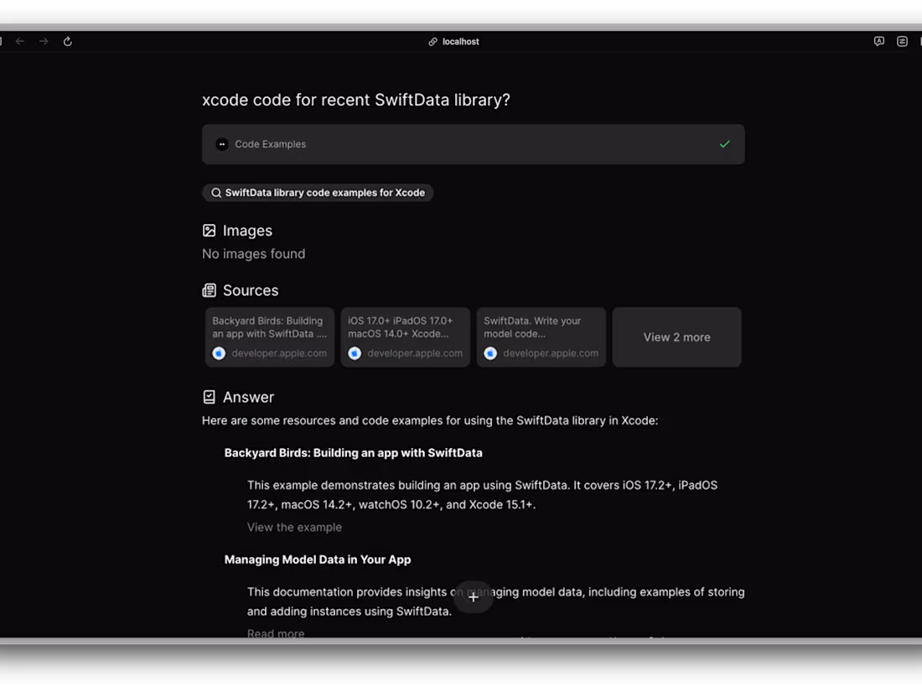The height and width of the screenshot is (692, 922).
Task: Collapse the Code Examples section
Action: (473, 143)
